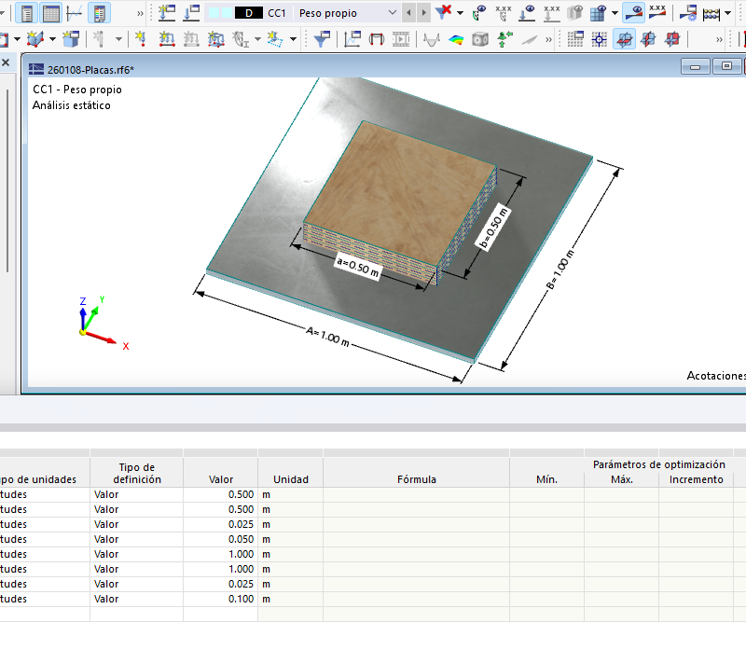Screen dimensions: 746x650
Task: Expand the results toolbar overflow chevron
Action: 548,39
